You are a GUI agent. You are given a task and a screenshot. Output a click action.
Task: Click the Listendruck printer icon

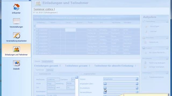(x=145, y=42)
